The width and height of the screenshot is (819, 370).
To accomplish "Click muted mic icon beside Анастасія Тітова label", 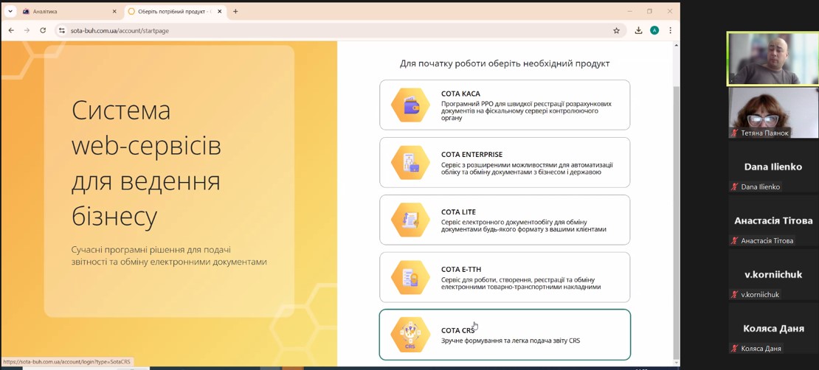I will pyautogui.click(x=734, y=240).
